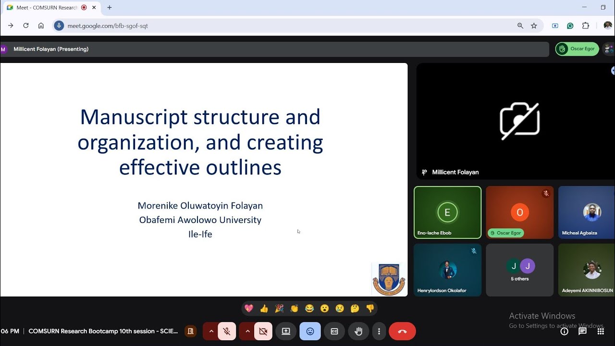Image resolution: width=615 pixels, height=346 pixels.
Task: Reload the Google Meet page
Action: pos(26,25)
